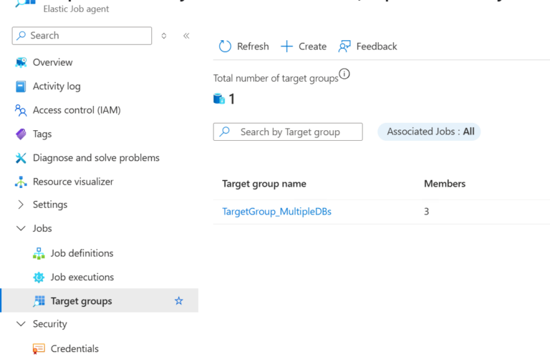
Task: Click the Refresh button
Action: [x=243, y=46]
